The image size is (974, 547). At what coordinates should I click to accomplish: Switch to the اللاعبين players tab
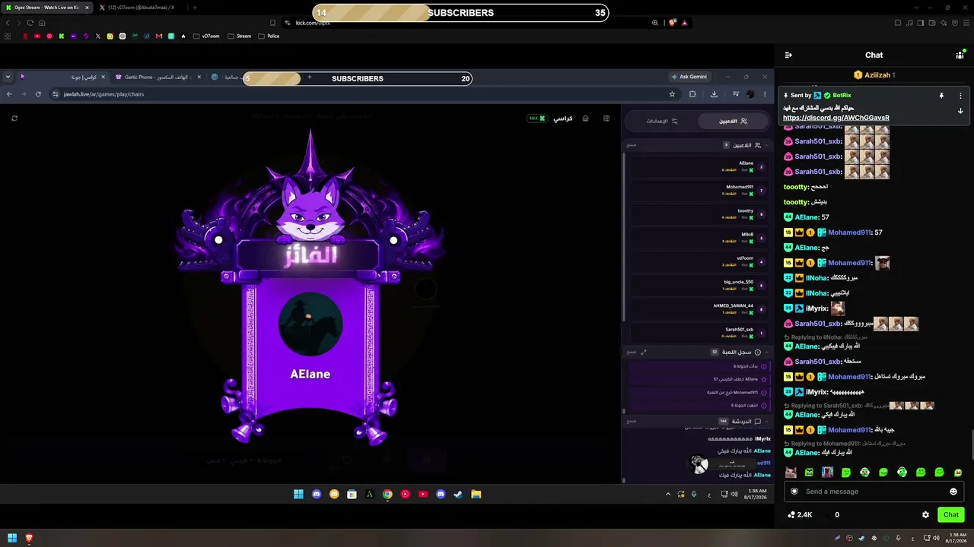[733, 121]
